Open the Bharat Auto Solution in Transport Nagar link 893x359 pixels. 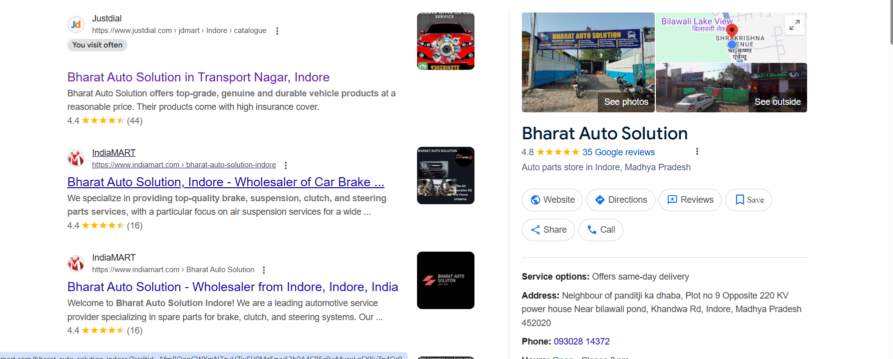coord(198,77)
